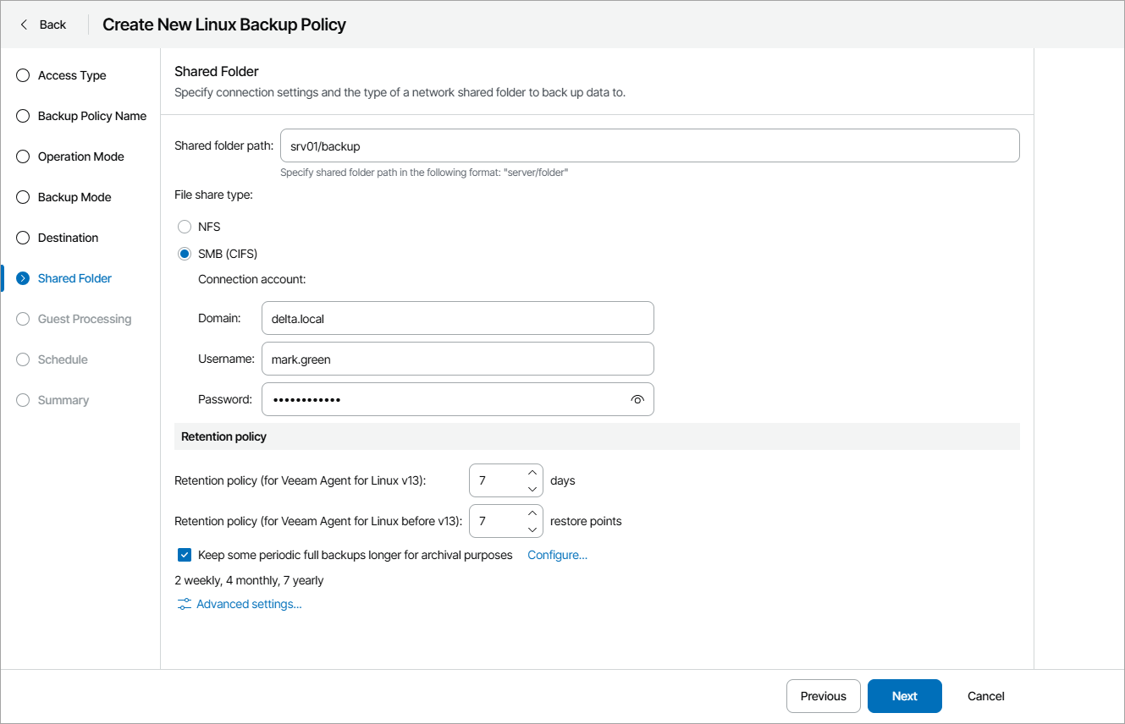1125x724 pixels.
Task: Open Advanced settings via the sliders icon
Action: pyautogui.click(x=184, y=603)
